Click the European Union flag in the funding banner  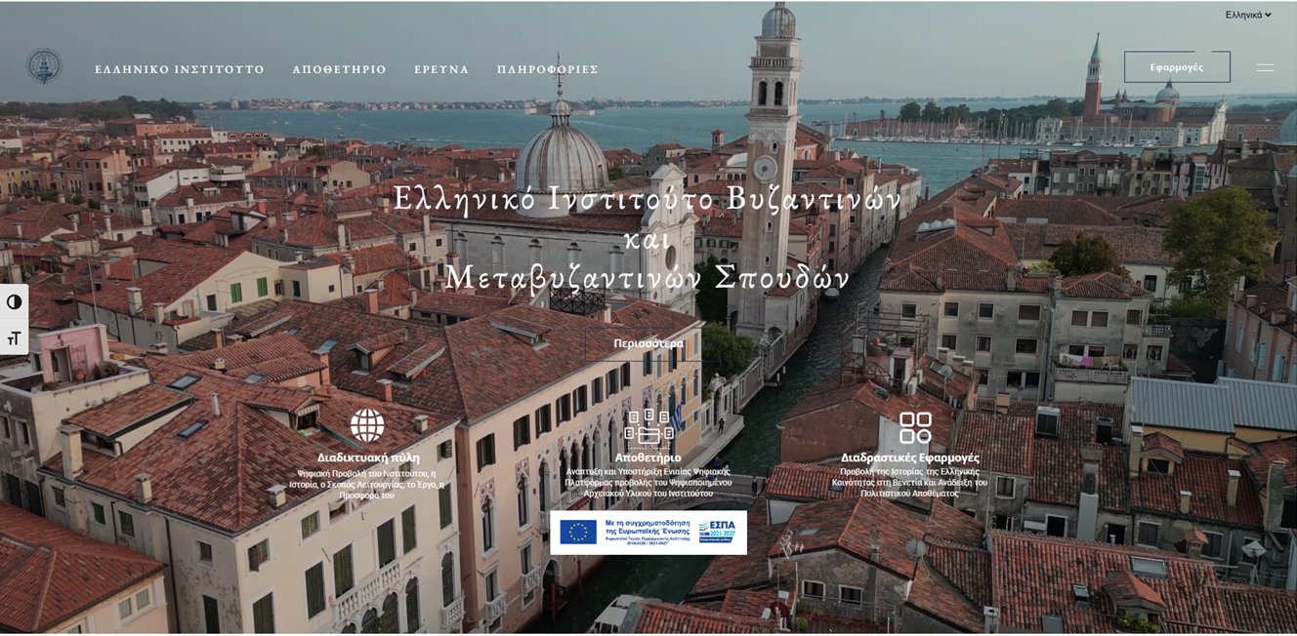(578, 532)
